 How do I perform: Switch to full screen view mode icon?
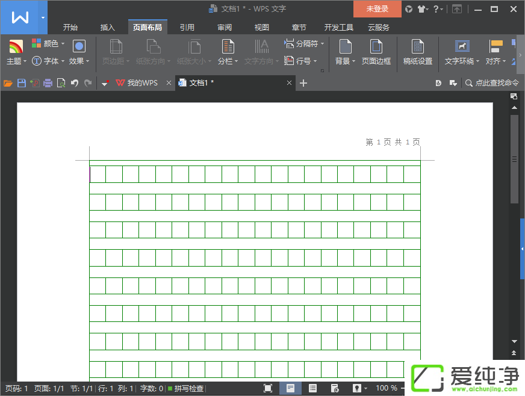point(267,388)
